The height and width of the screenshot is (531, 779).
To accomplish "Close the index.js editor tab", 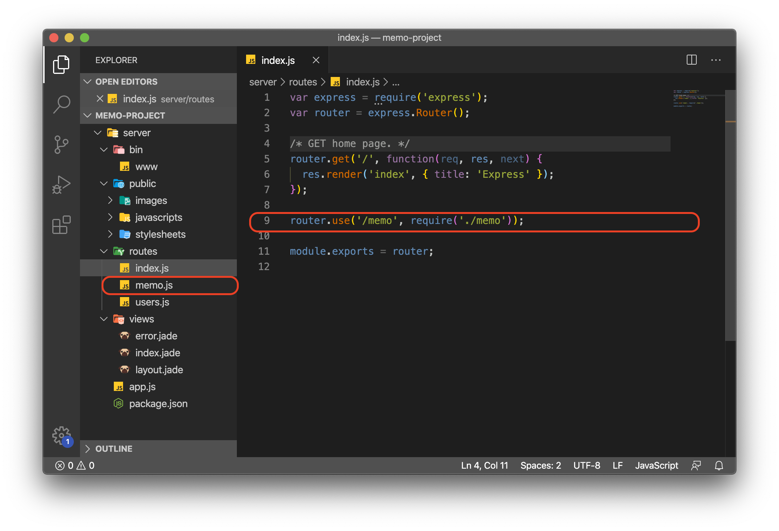I will tap(316, 60).
